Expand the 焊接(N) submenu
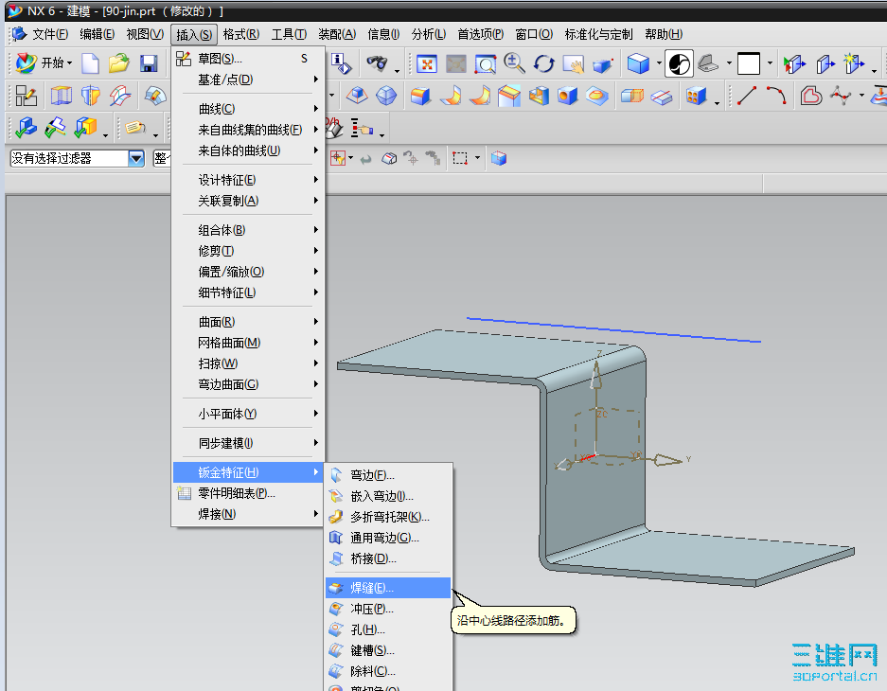Image resolution: width=887 pixels, height=691 pixels. (x=248, y=514)
